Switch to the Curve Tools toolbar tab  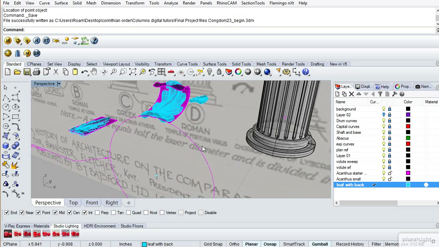187,64
